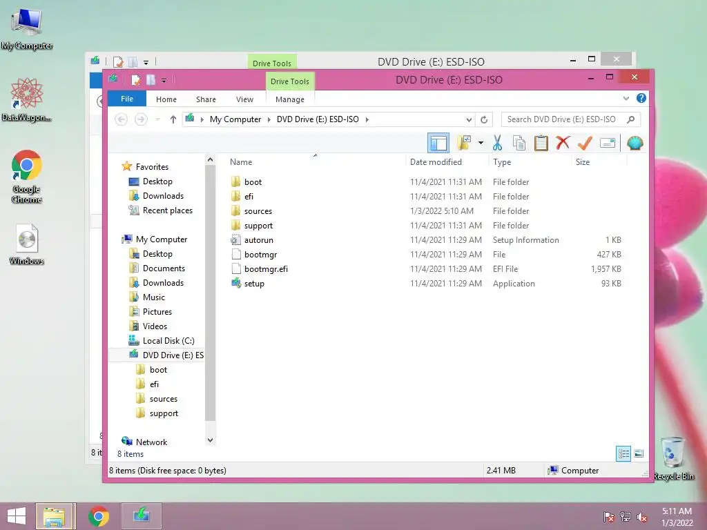This screenshot has width=707, height=530.
Task: Sort by the Date modified column header
Action: coord(436,161)
